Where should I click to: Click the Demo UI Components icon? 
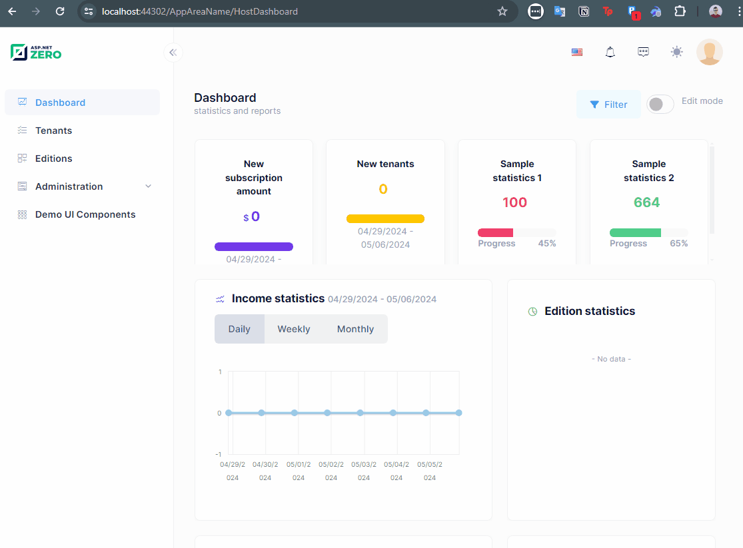[22, 214]
